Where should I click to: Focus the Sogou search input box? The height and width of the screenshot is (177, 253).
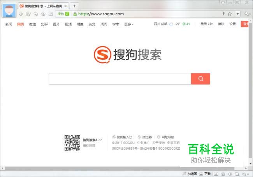click(120, 79)
